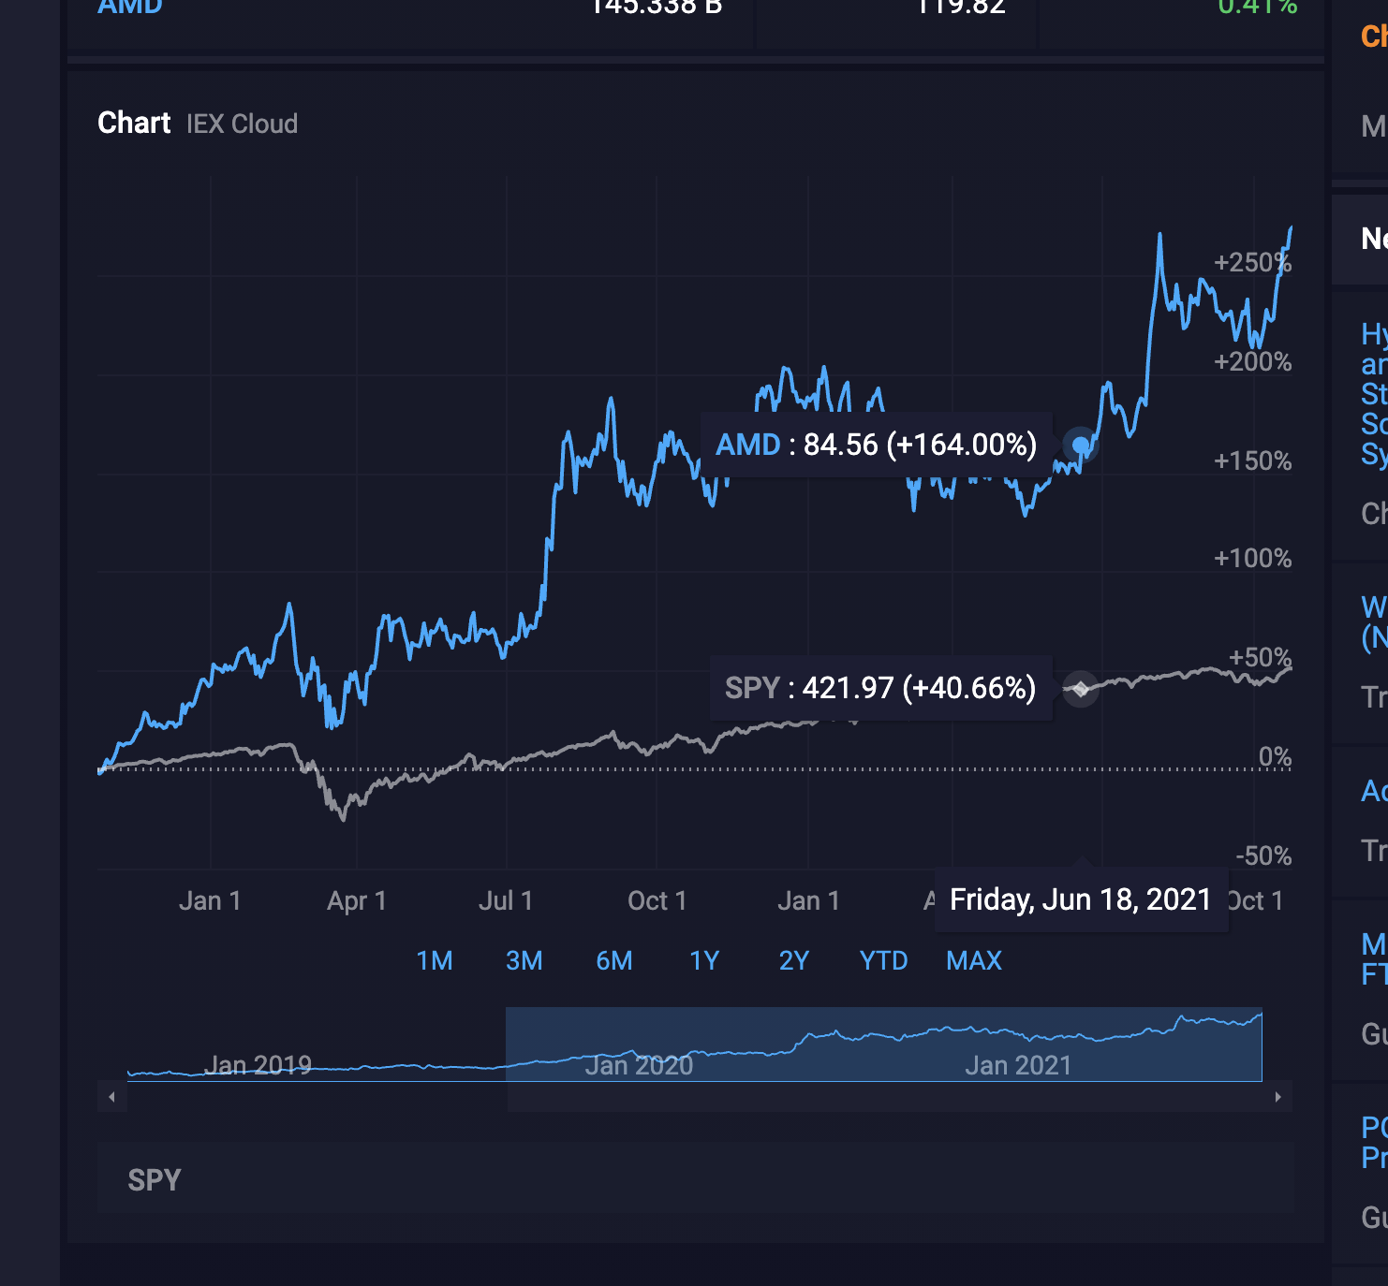Open the SPY comparison entry below the chart
This screenshot has height=1286, width=1388.
point(154,1180)
